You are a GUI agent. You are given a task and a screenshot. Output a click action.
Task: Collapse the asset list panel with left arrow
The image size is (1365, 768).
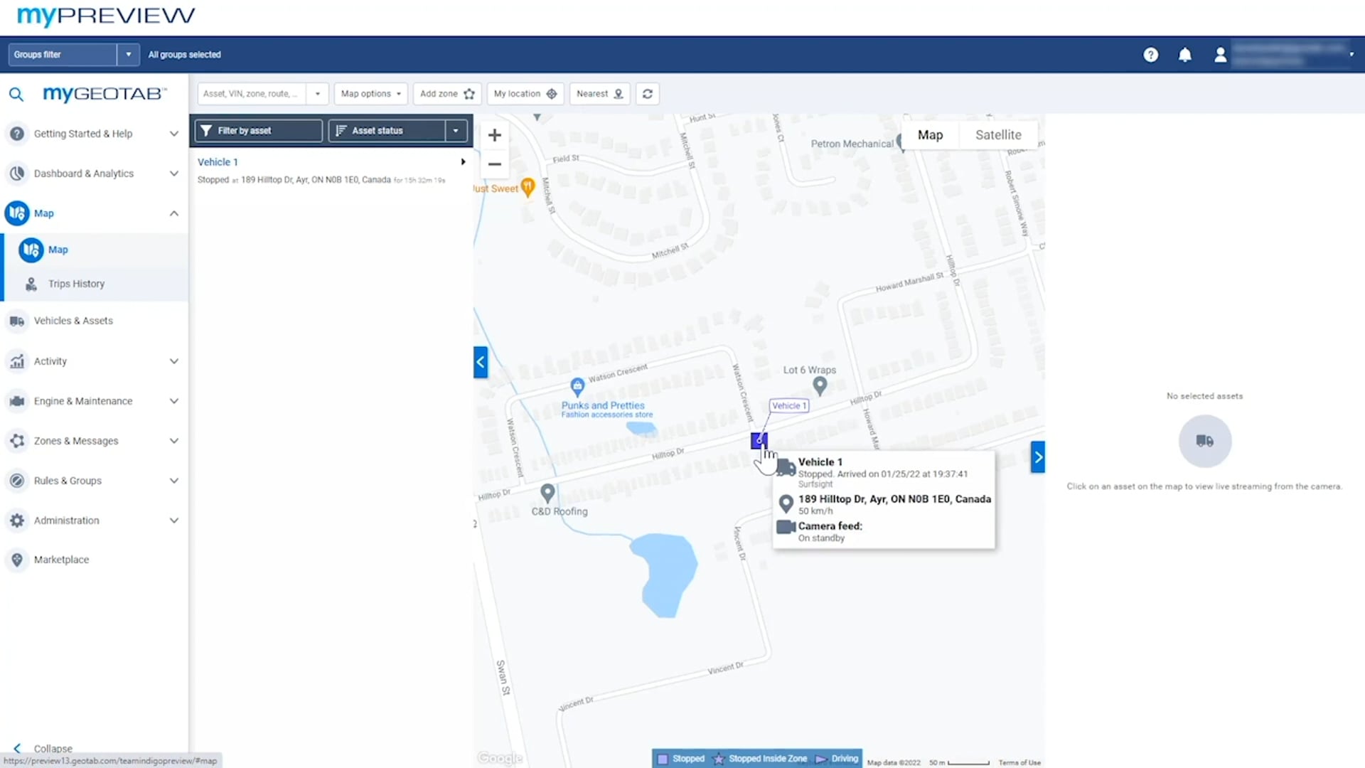tap(481, 362)
